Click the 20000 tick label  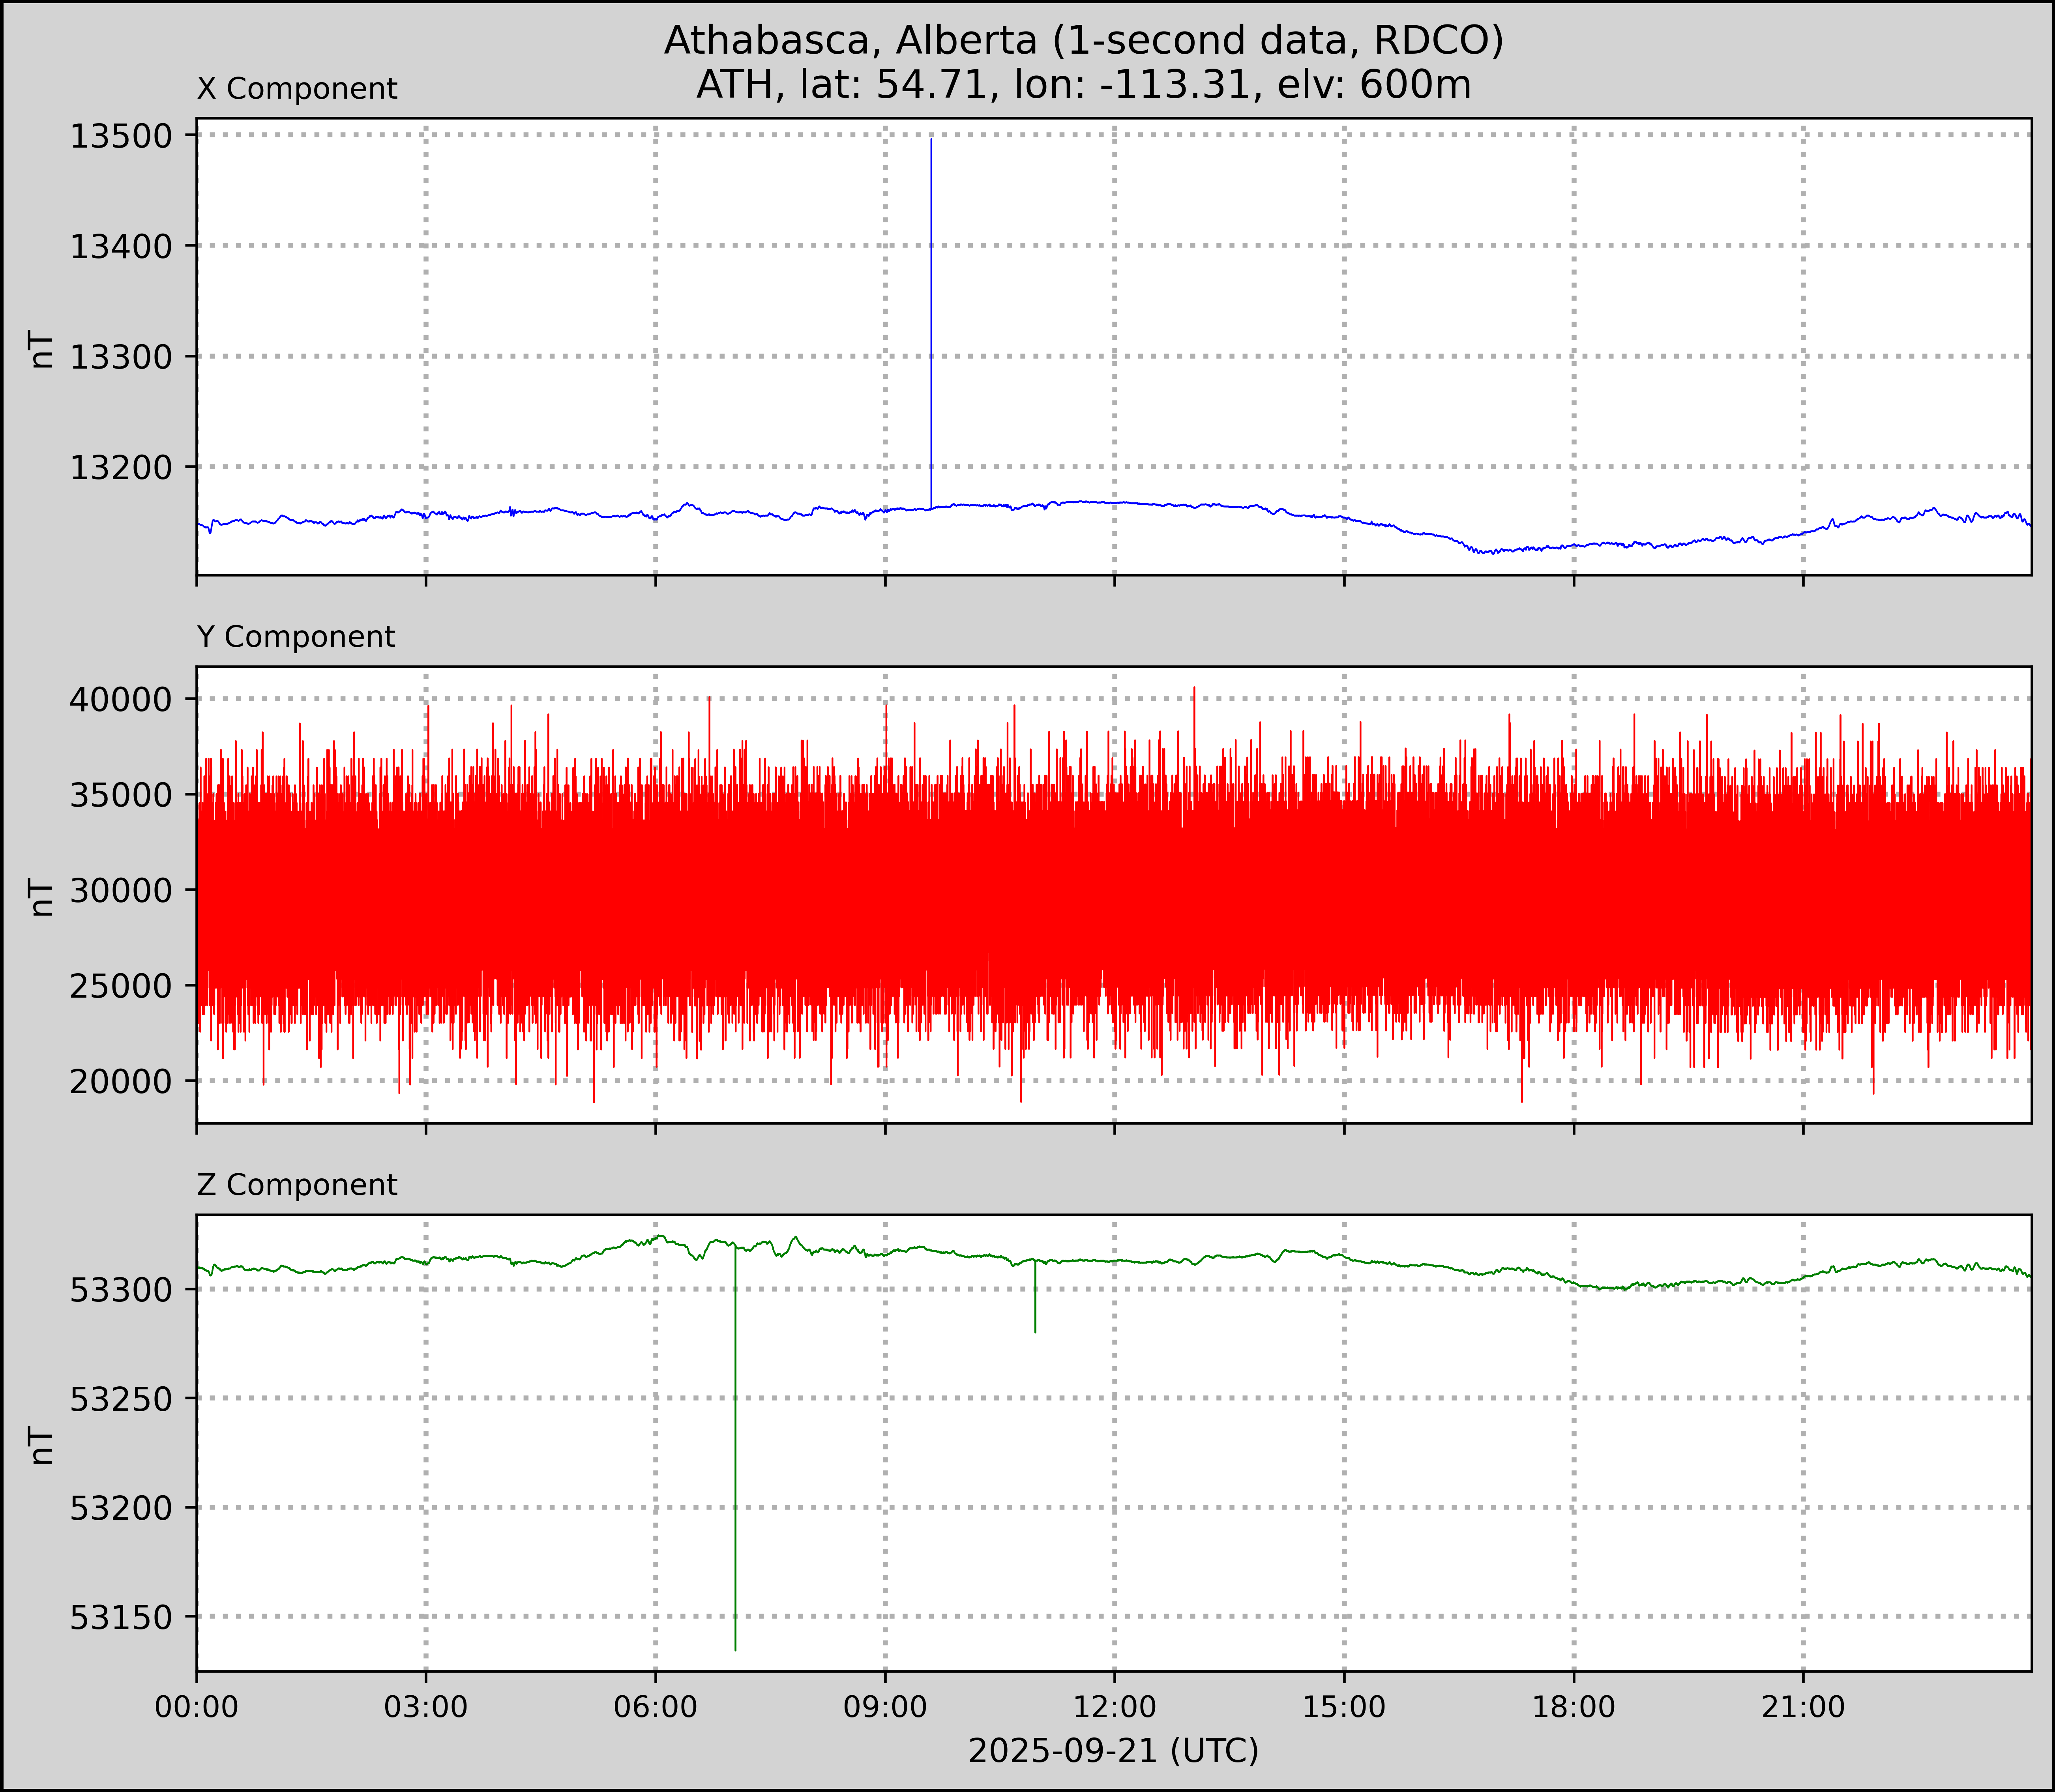click(x=122, y=1081)
